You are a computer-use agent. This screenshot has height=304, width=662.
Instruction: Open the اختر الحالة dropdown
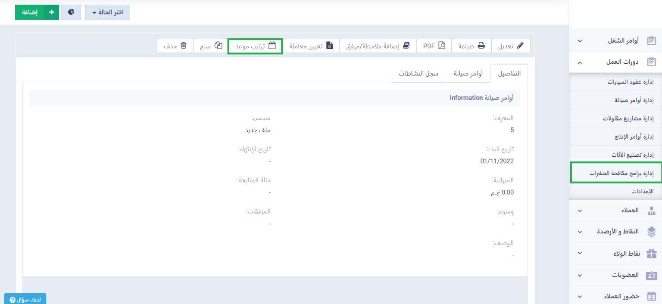click(x=108, y=12)
